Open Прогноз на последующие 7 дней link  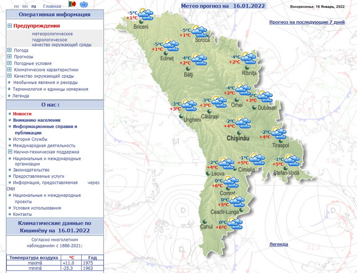307,22
